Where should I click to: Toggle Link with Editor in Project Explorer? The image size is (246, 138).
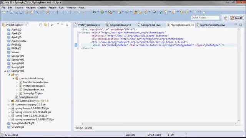point(45,25)
